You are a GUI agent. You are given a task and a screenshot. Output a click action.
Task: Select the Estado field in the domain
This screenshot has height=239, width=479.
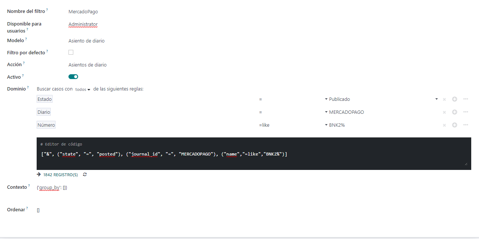44,99
